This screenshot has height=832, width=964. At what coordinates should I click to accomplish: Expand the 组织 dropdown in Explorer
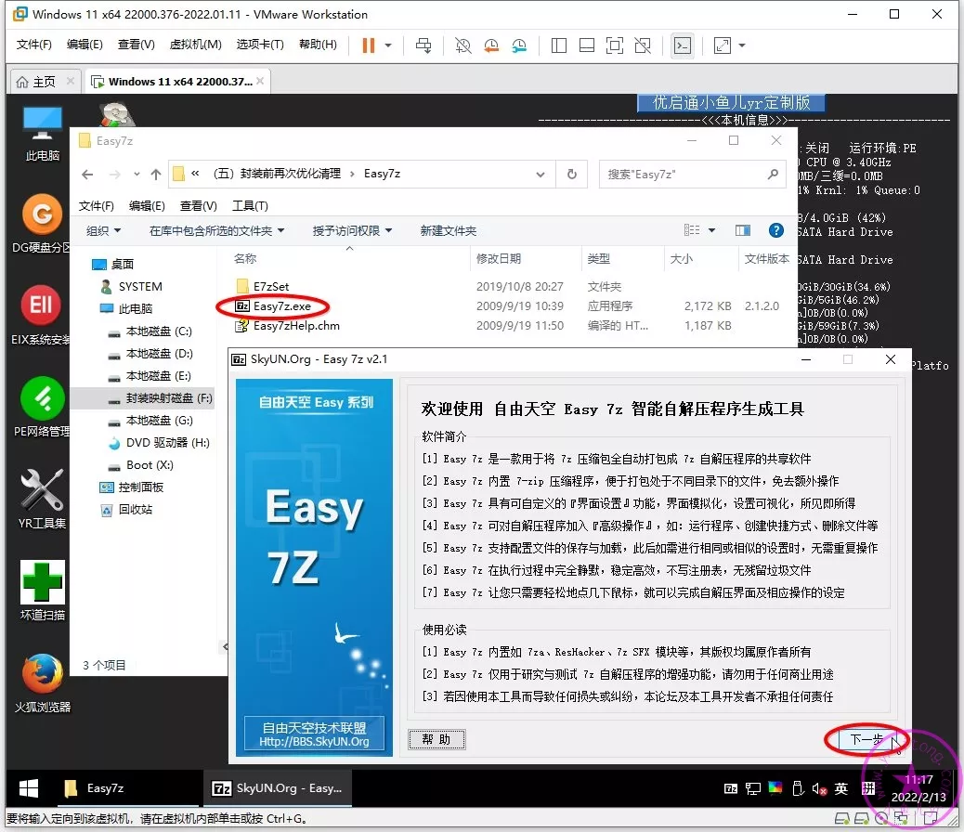(103, 230)
